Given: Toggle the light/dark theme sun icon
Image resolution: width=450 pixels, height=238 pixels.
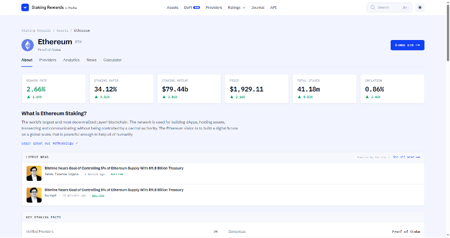Looking at the screenshot, I should pos(420,7).
